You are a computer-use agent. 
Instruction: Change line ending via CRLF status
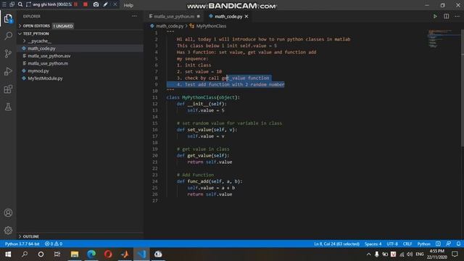click(407, 244)
